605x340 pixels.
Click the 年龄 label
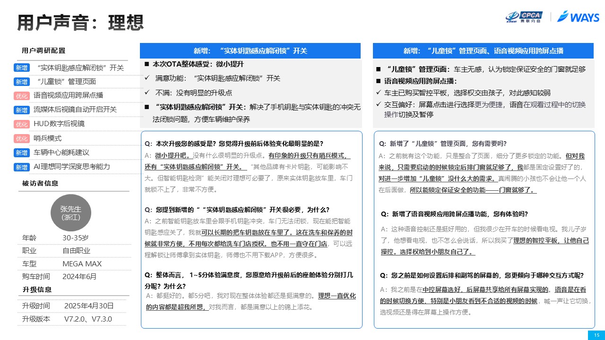point(29,238)
